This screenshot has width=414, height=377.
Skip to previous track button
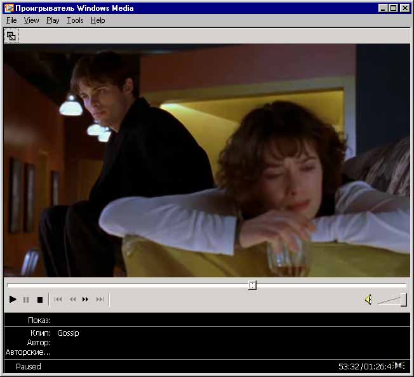point(58,300)
